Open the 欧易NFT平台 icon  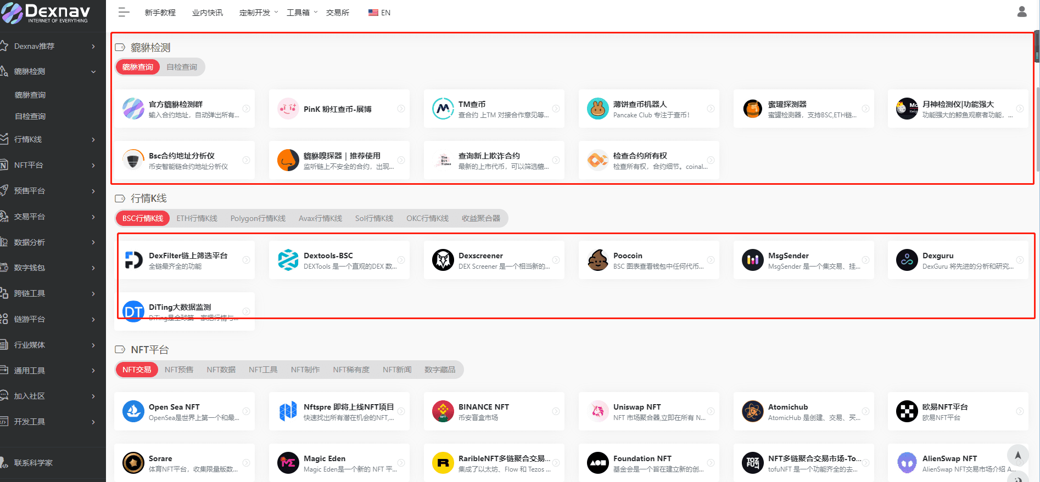(907, 411)
